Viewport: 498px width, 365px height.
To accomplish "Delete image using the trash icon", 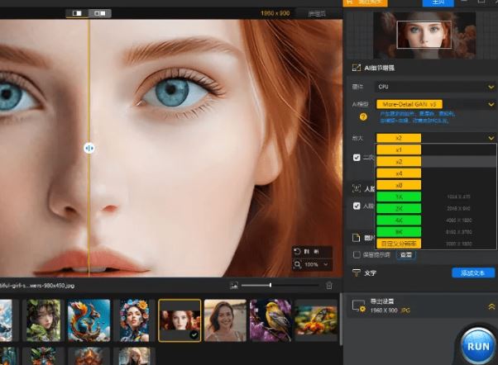I will (328, 285).
